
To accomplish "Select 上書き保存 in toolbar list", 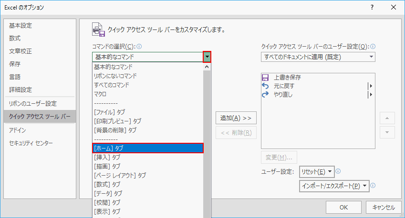I will 318,77.
